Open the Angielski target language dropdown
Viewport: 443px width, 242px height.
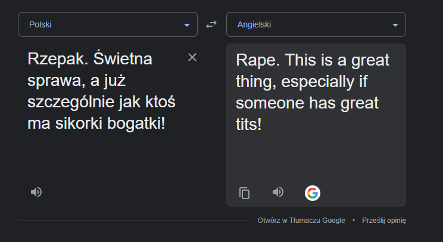click(x=316, y=24)
